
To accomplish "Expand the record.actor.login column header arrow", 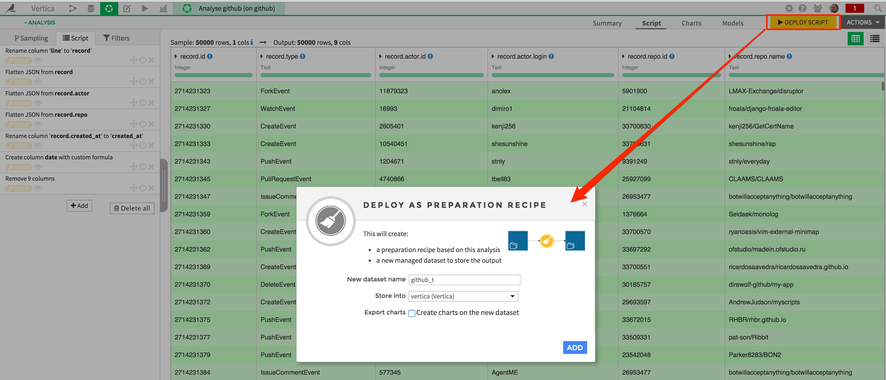I will (x=493, y=56).
